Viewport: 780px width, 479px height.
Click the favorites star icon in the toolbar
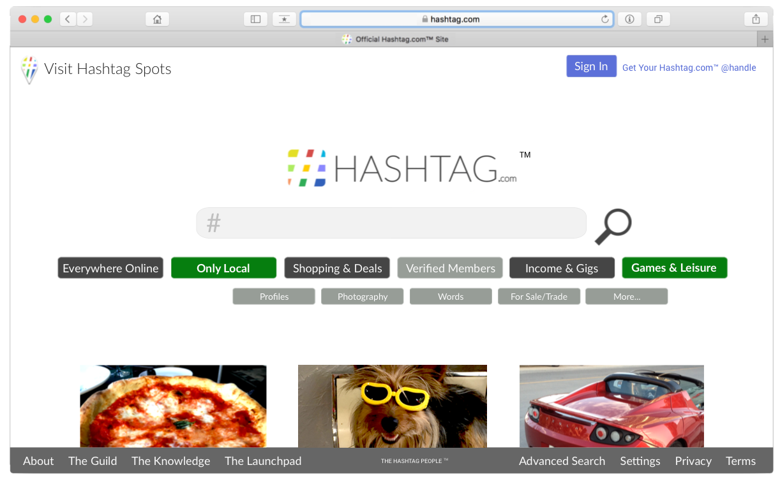click(283, 18)
